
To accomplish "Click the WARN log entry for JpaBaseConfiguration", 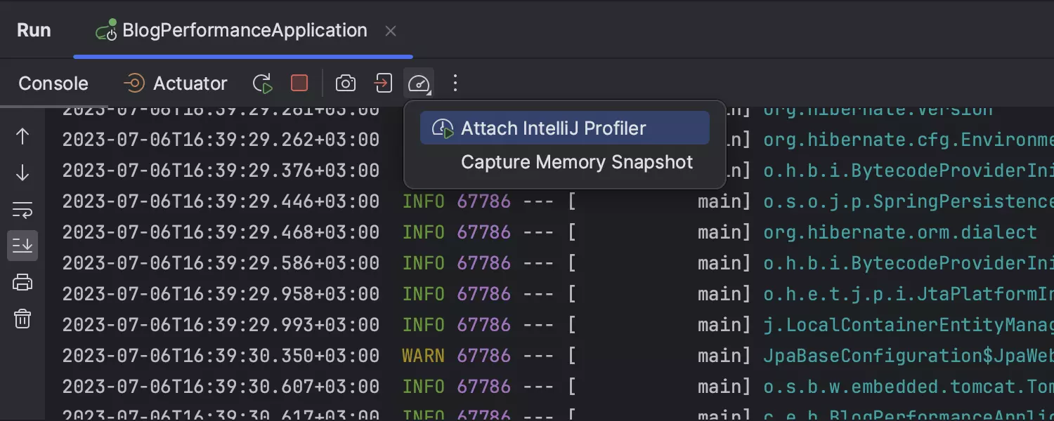I will pyautogui.click(x=422, y=356).
